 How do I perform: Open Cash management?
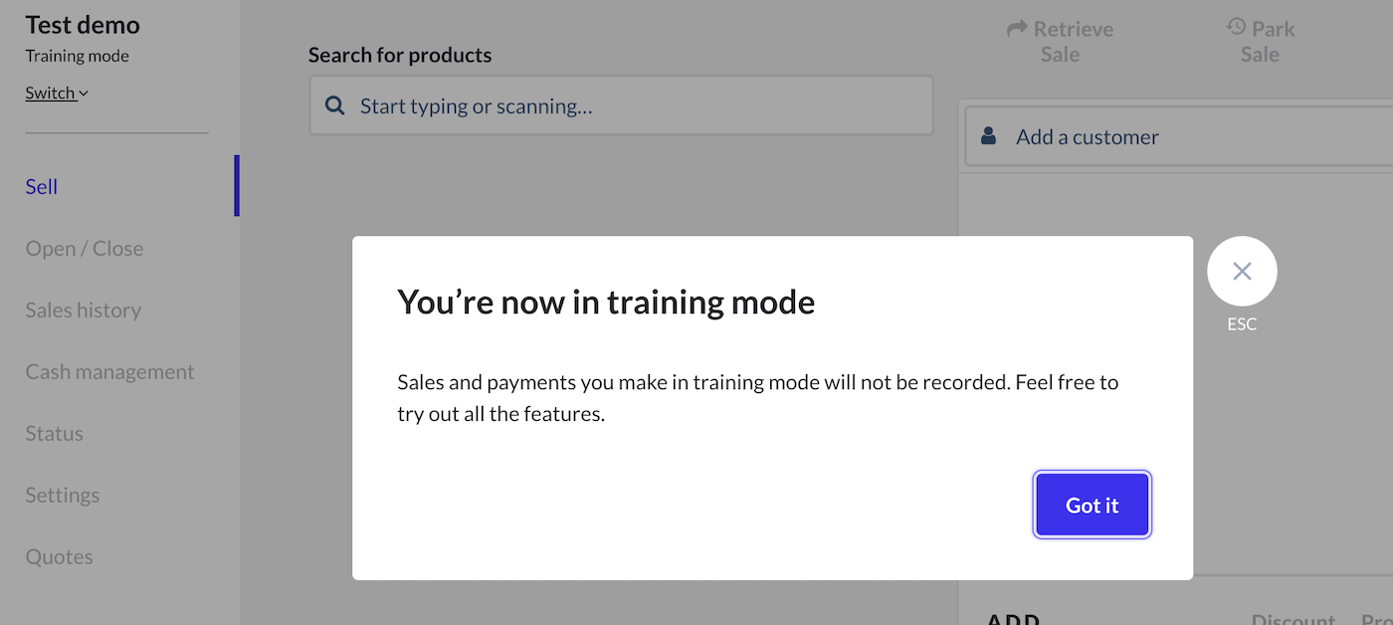[x=109, y=371]
